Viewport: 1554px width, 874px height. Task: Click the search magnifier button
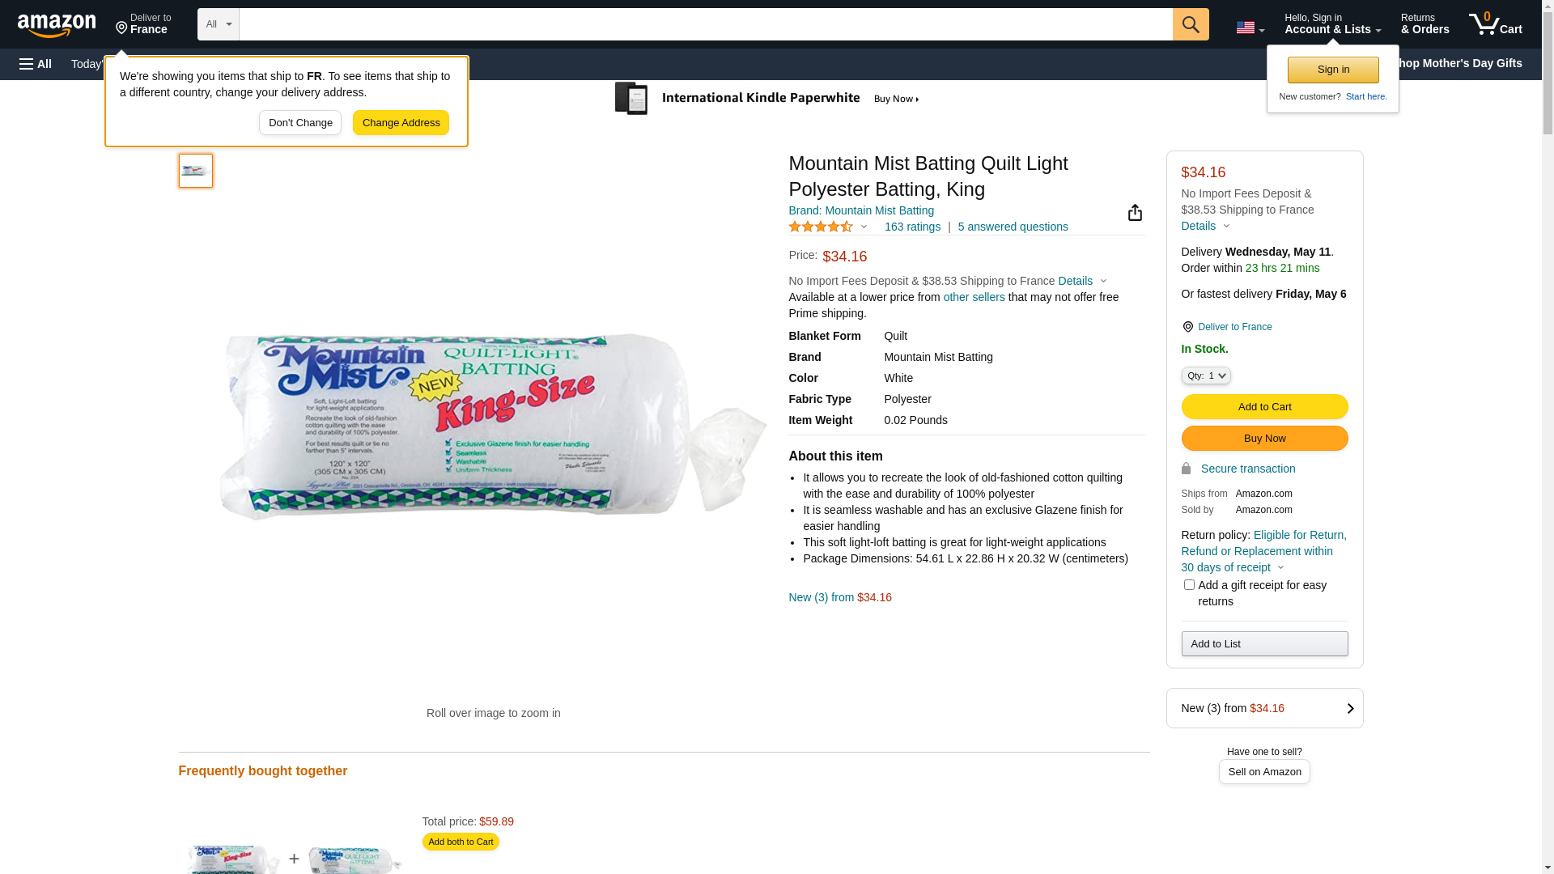[1191, 24]
